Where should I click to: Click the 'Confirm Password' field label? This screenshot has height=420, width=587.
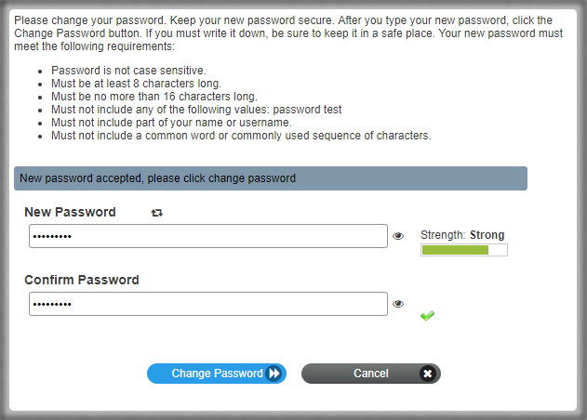82,280
